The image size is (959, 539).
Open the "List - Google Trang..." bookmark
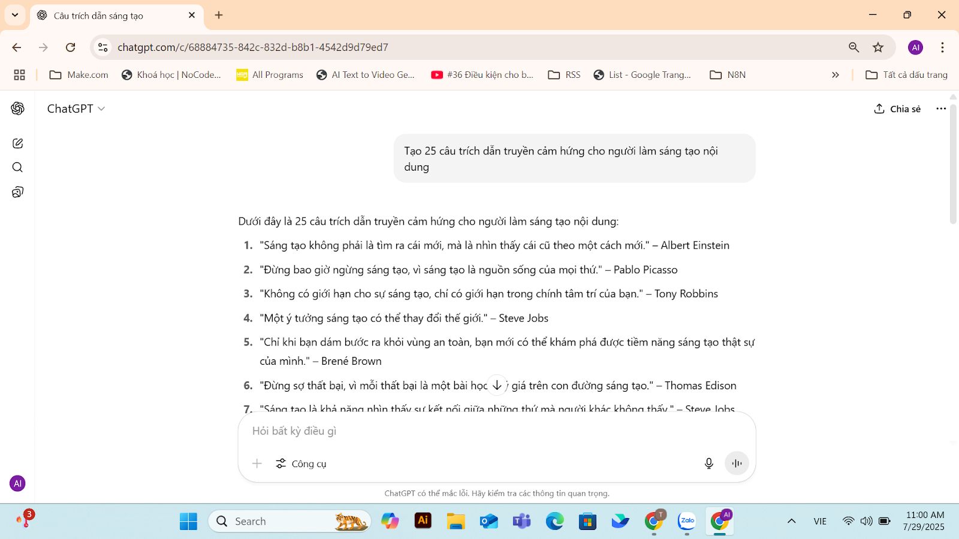643,75
